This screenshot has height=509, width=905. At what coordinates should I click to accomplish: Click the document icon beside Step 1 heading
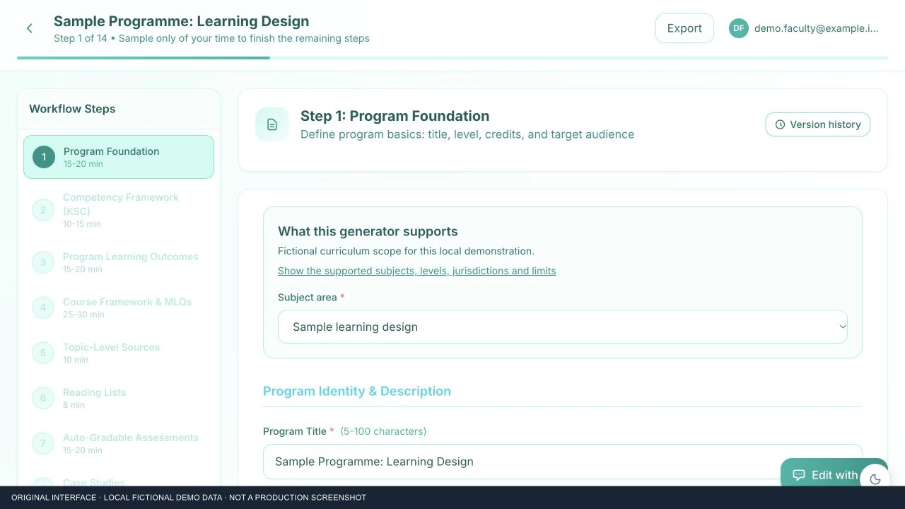click(272, 124)
